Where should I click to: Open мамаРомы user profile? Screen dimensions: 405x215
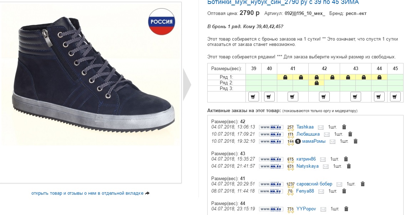314,141
